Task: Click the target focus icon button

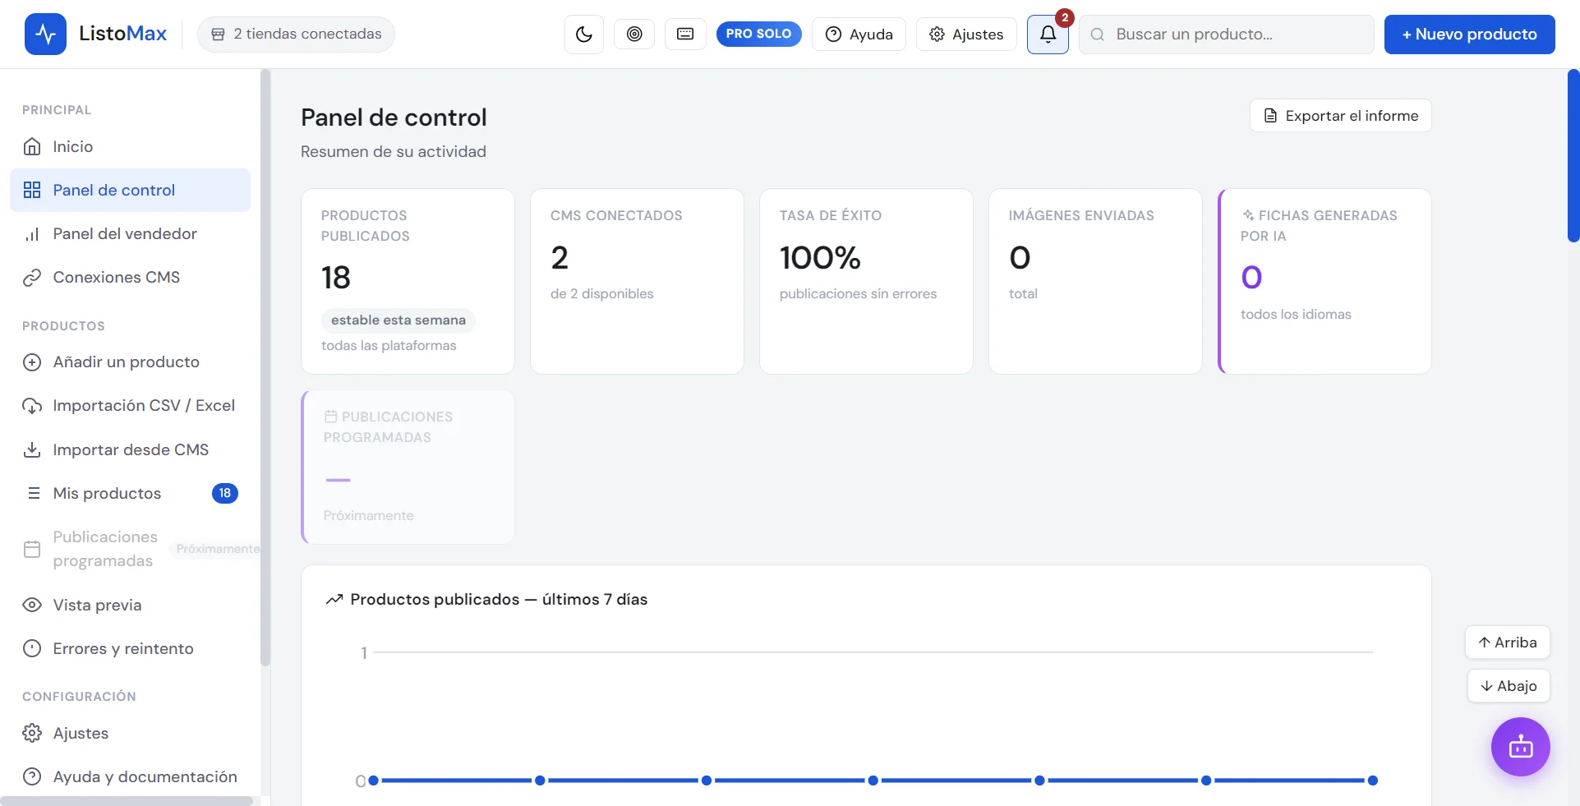Action: (634, 34)
